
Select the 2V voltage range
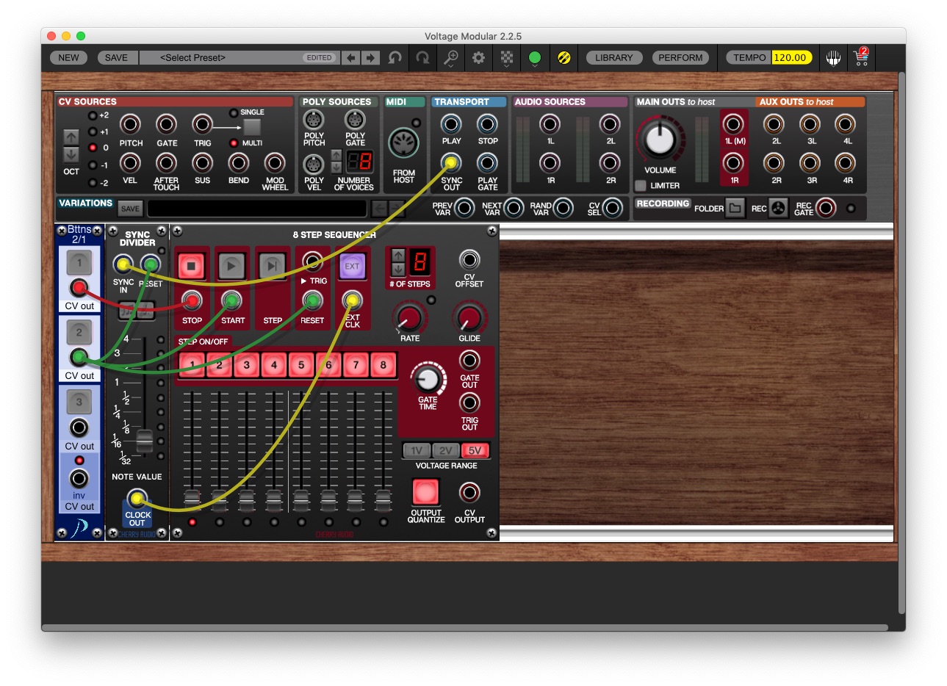(446, 451)
